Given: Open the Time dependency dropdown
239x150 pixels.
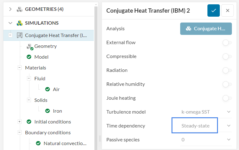Looking at the screenshot, I should click(206, 126).
